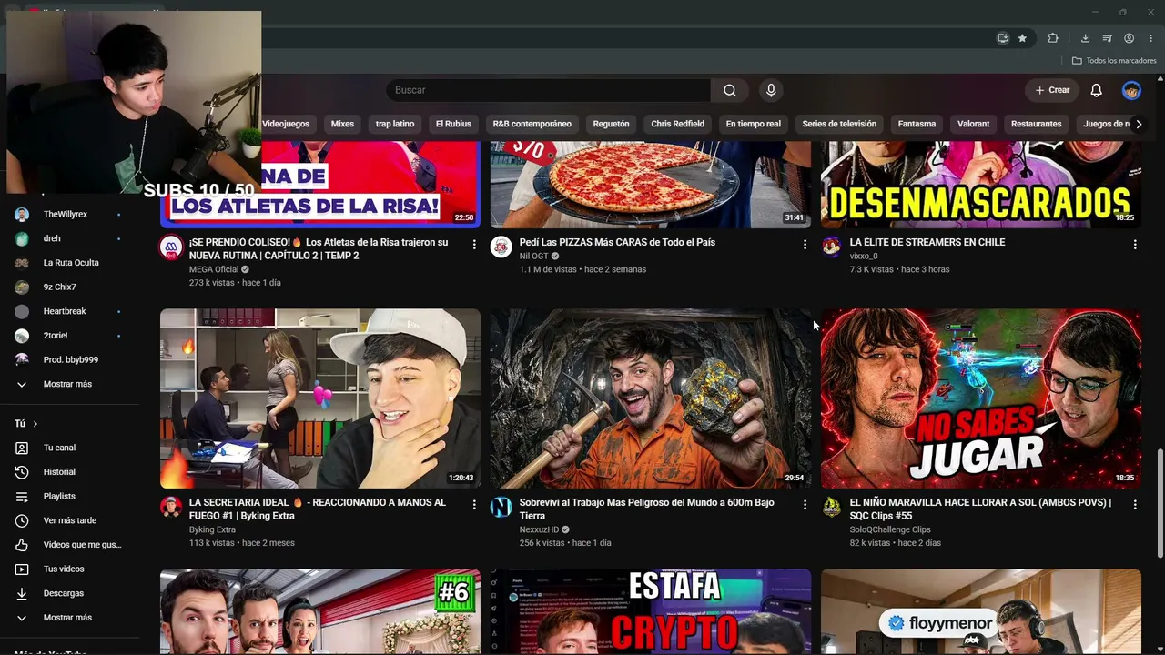Open La Ruta Oculta subscription channel
Viewport: 1165px width, 655px height.
pos(69,263)
